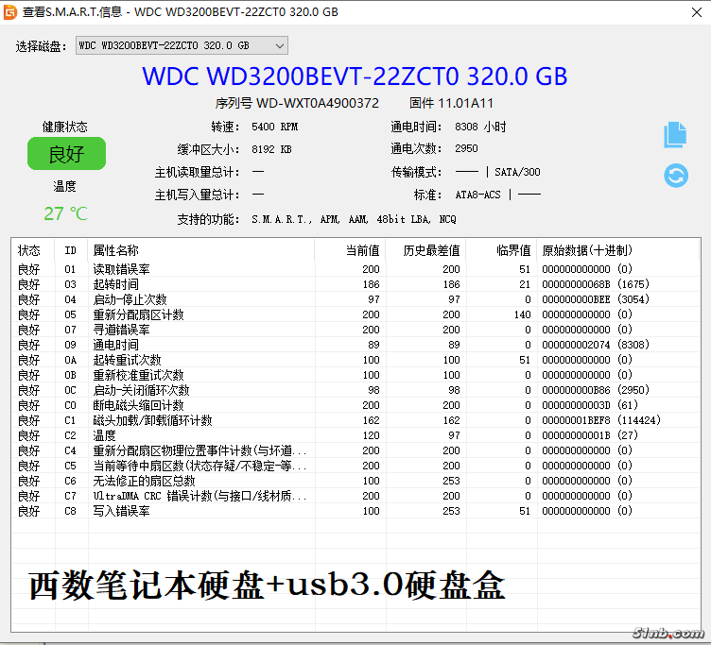The image size is (711, 645).
Task: Click the 27 ℃ temperature reading
Action: (66, 213)
